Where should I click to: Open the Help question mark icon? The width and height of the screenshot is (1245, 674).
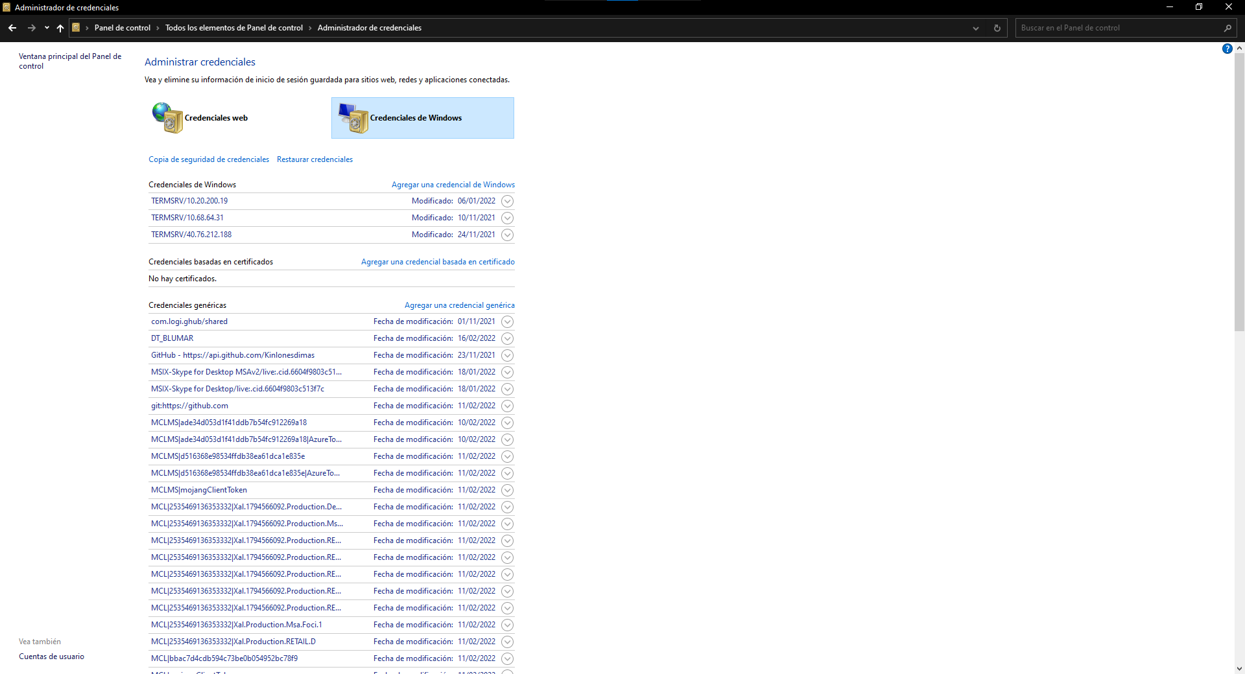click(x=1227, y=49)
